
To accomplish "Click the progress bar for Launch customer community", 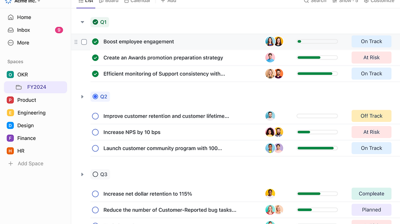I will tap(317, 148).
